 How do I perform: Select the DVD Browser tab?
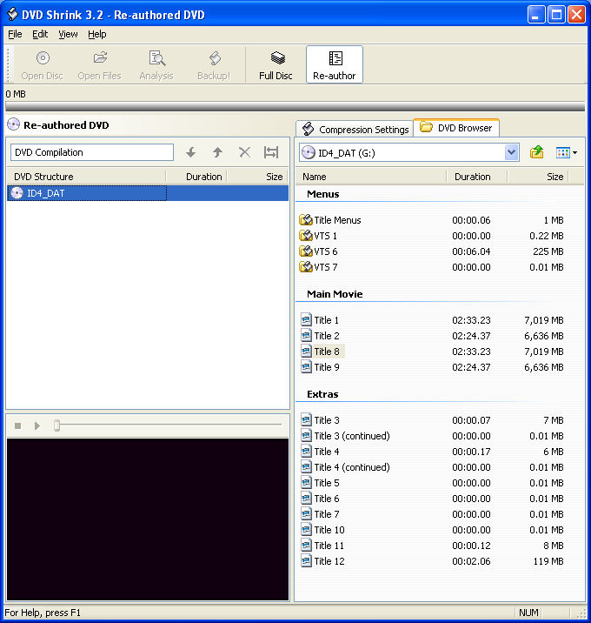coord(456,128)
